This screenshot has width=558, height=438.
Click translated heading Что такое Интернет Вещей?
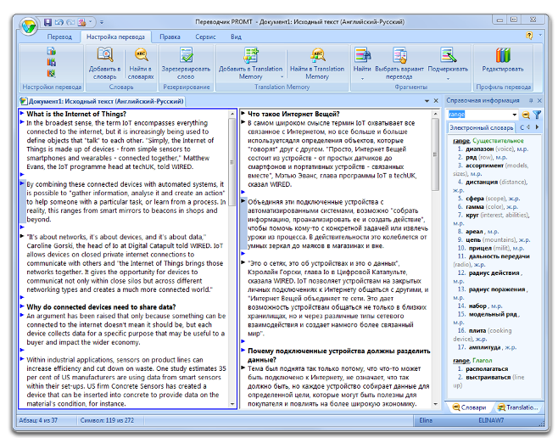(293, 114)
